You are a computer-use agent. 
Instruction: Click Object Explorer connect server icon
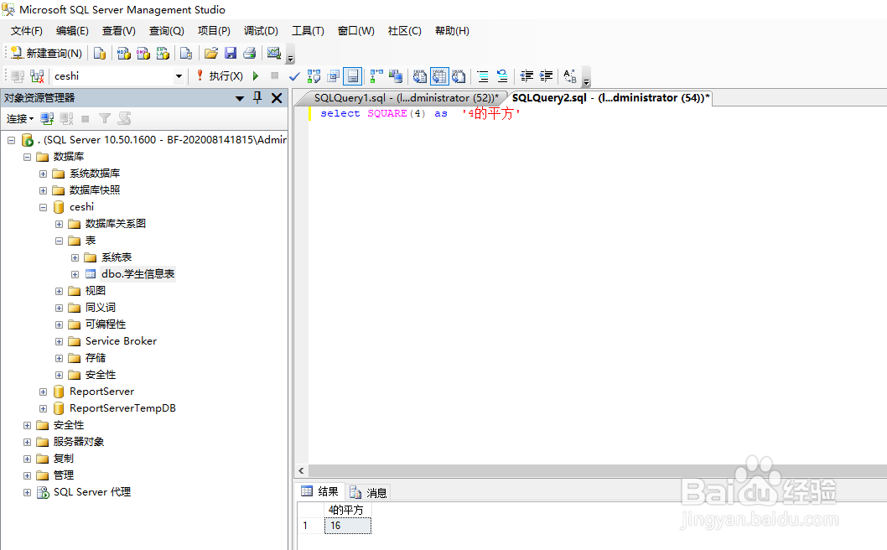48,119
